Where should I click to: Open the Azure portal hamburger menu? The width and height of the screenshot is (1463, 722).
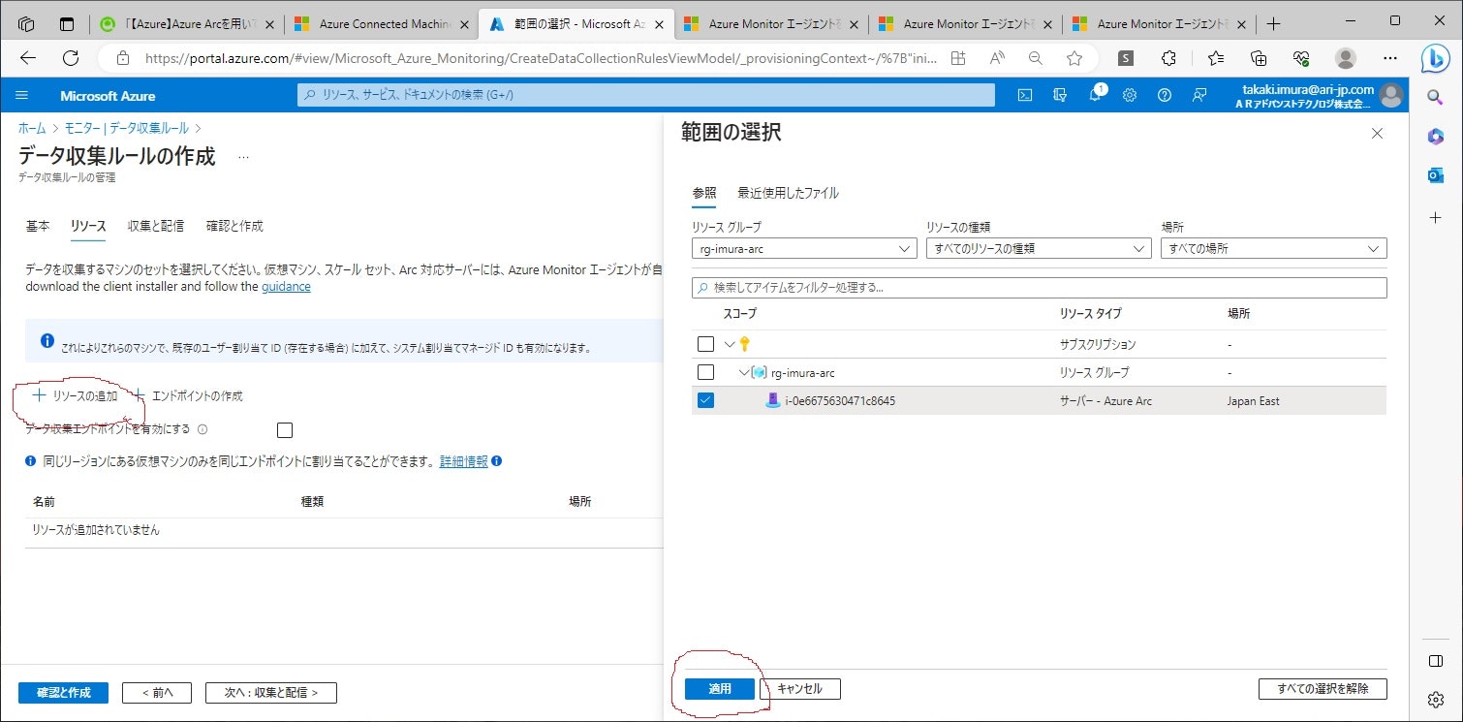click(22, 95)
